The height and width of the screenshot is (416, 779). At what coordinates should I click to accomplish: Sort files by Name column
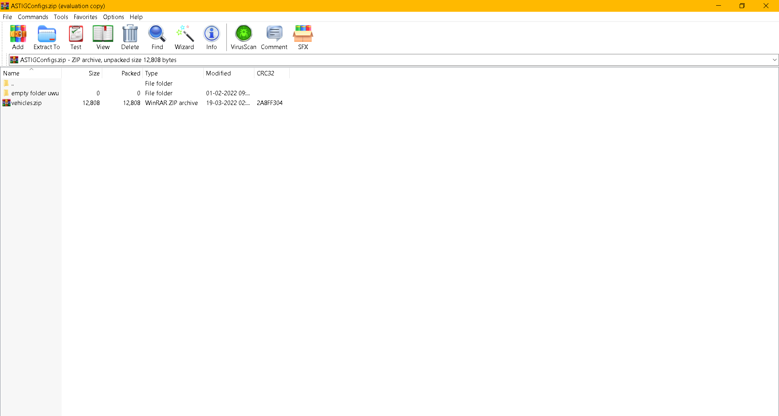tap(31, 73)
